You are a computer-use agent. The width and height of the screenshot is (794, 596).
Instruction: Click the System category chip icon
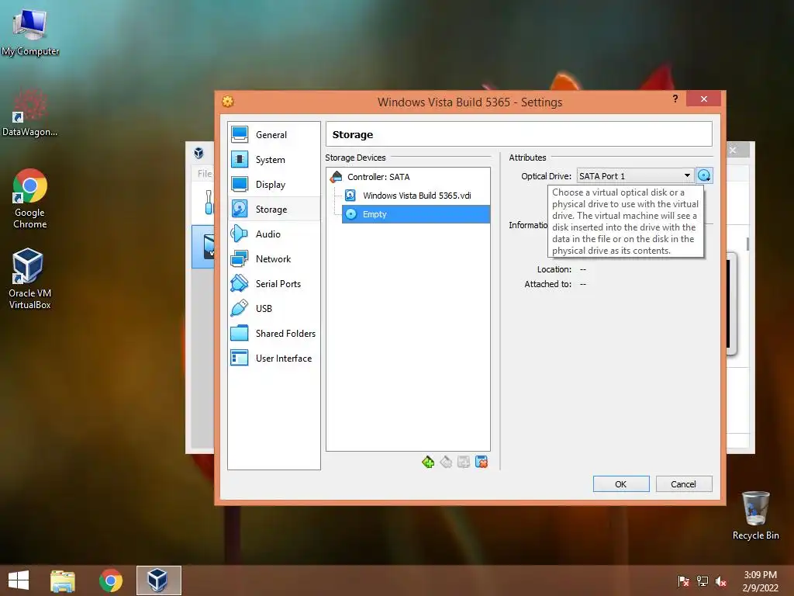point(240,159)
